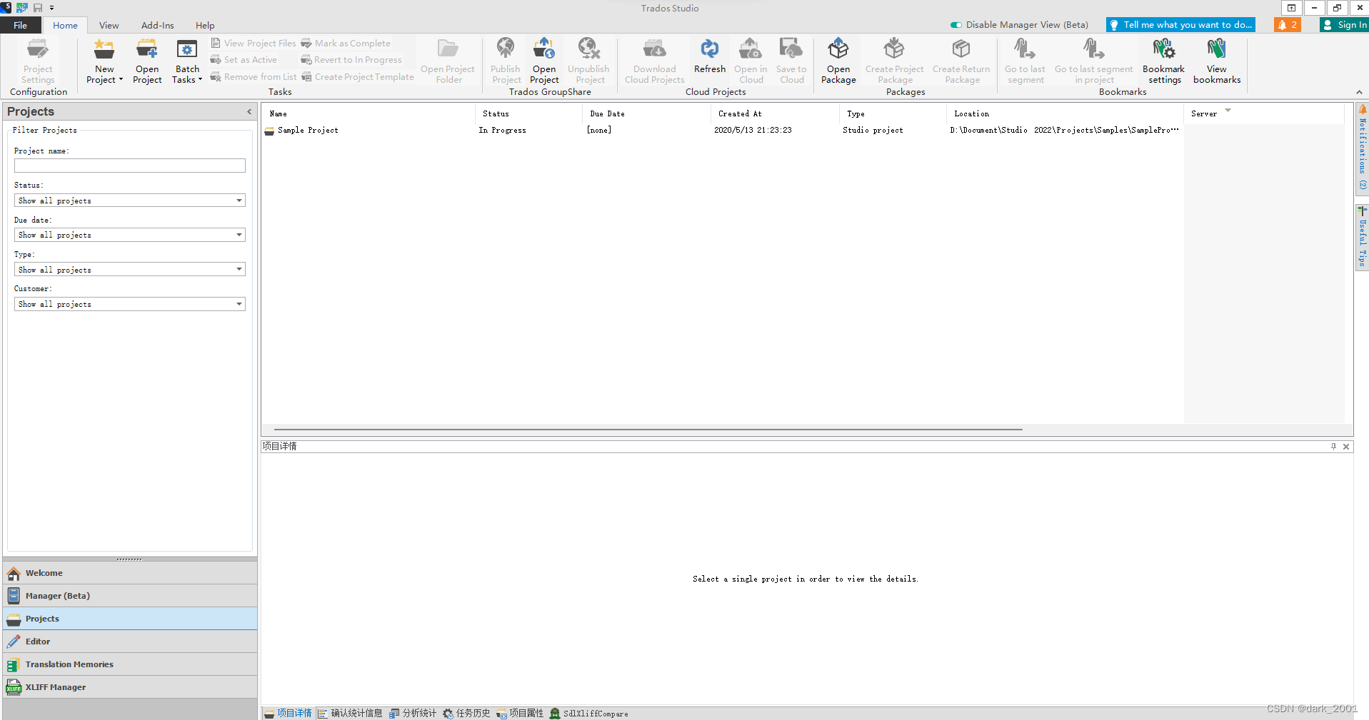1369x720 pixels.
Task: Open the Server column dropdown arrow
Action: 1228,111
